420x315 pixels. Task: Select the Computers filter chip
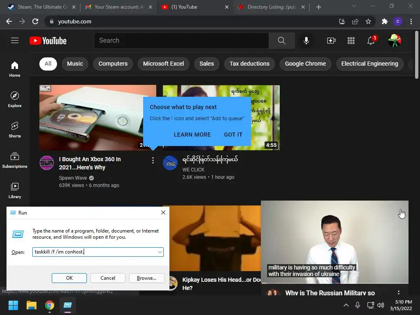(x=113, y=64)
